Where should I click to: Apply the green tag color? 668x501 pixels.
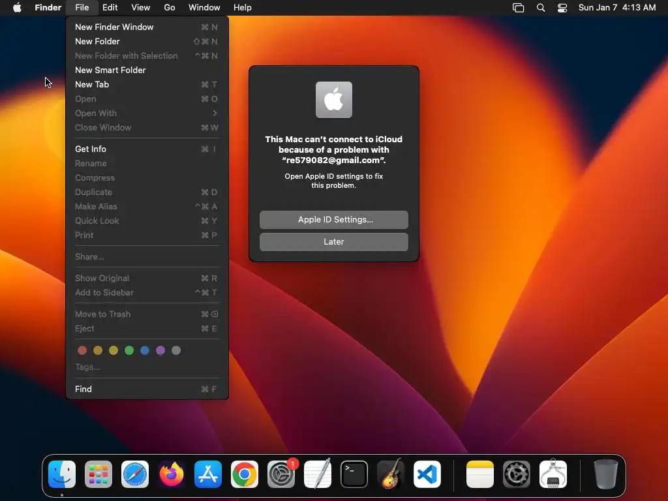pos(129,350)
